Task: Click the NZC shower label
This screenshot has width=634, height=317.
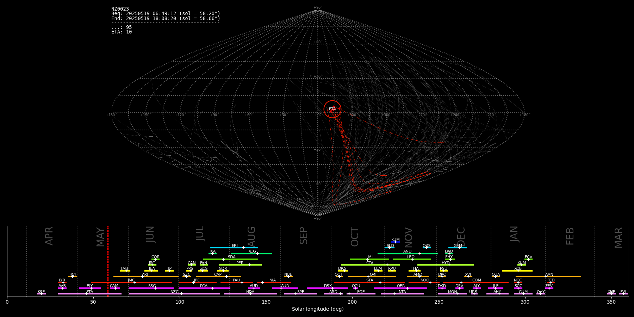Action: tap(175, 292)
